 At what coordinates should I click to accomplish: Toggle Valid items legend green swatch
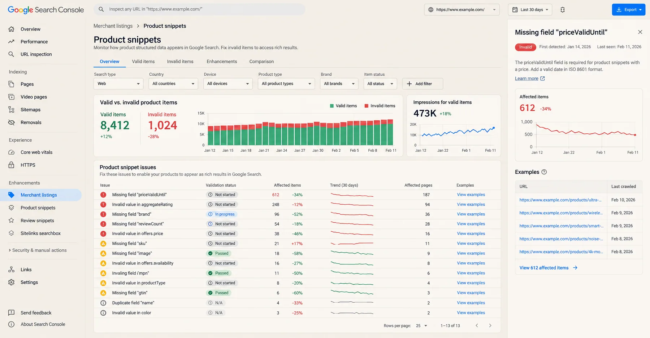tap(331, 106)
